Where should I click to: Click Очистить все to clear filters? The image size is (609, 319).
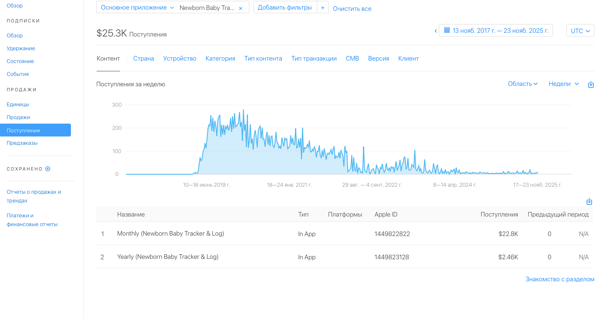(352, 9)
